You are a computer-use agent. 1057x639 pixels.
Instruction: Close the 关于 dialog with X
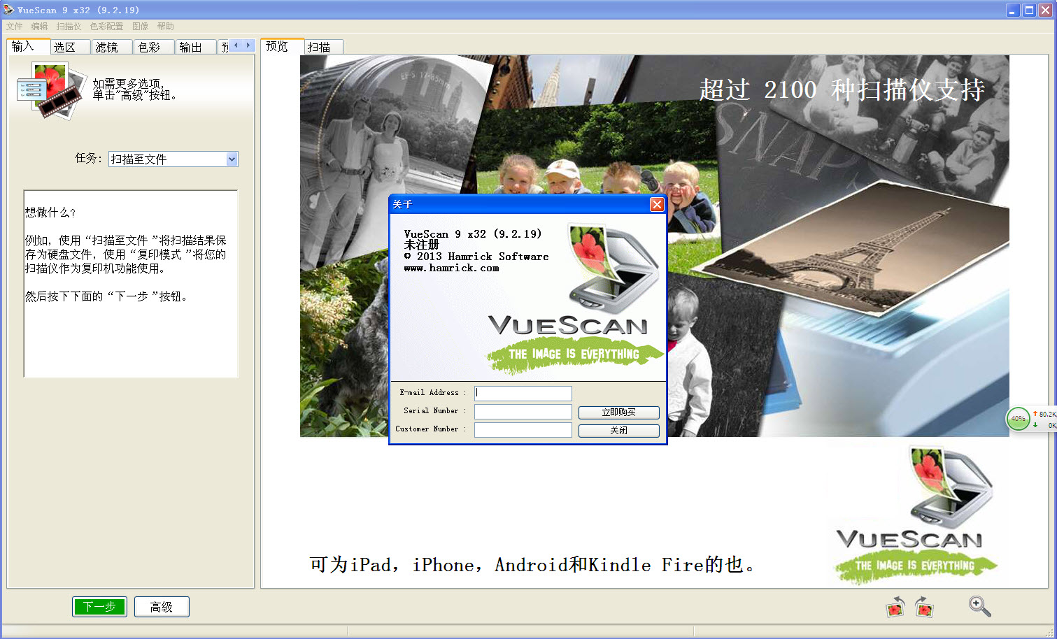657,204
